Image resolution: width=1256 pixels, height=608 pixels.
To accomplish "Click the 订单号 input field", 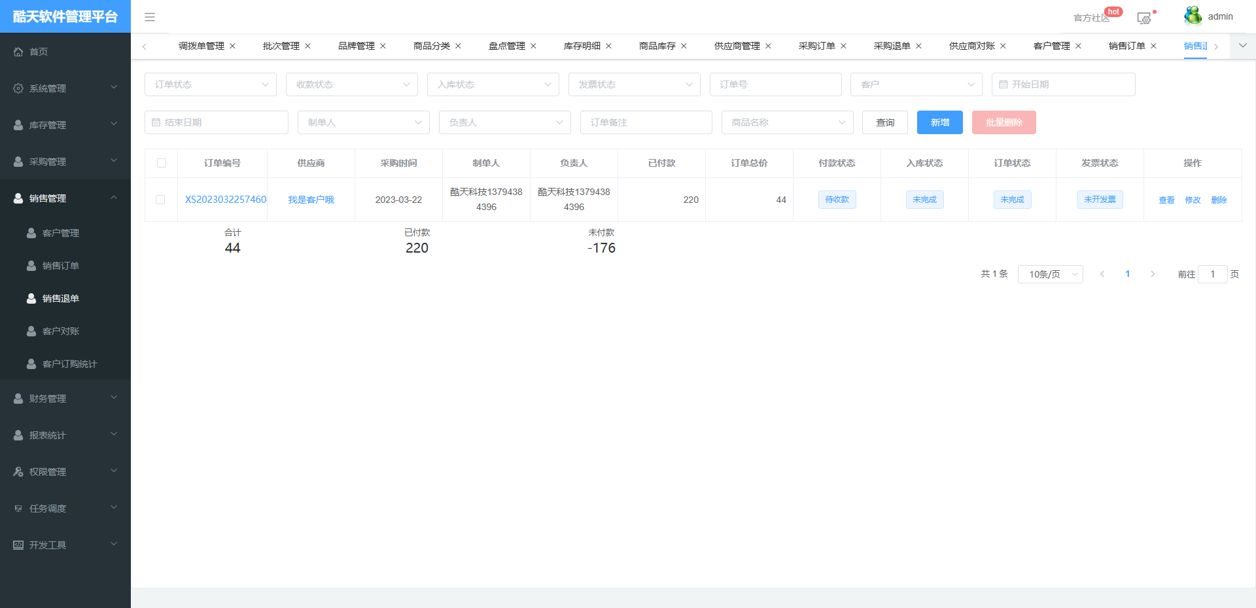I will click(775, 84).
